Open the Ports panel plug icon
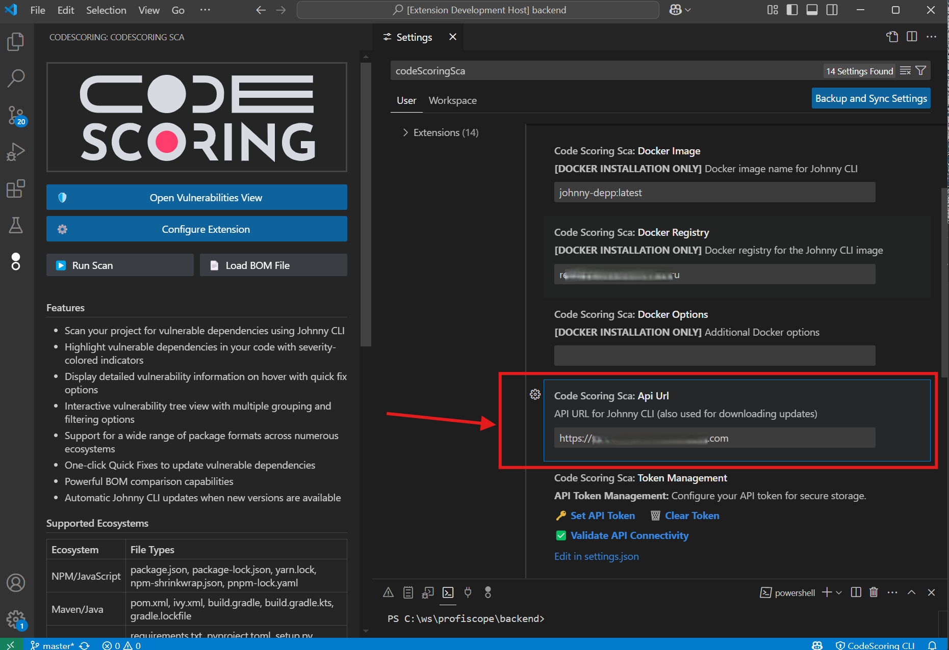 tap(468, 592)
